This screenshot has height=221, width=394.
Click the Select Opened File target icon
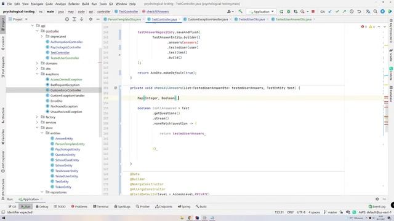click(x=67, y=19)
